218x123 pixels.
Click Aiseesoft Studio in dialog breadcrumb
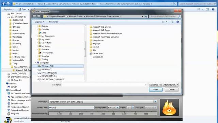(x=76, y=16)
